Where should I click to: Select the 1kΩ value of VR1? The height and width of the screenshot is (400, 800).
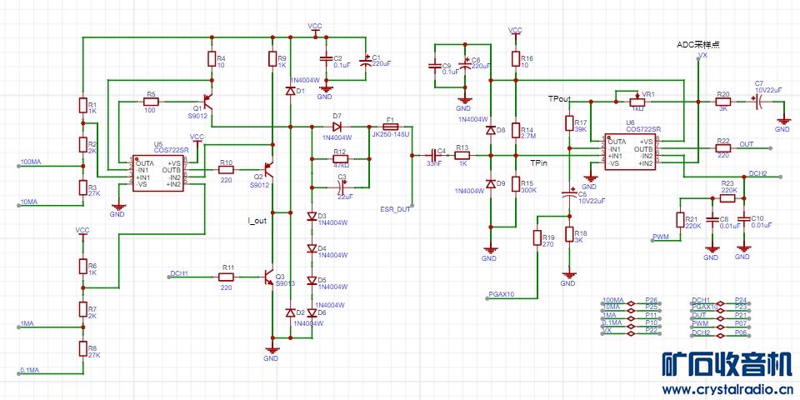(x=637, y=109)
